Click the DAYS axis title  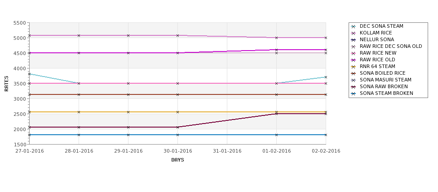coord(177,160)
